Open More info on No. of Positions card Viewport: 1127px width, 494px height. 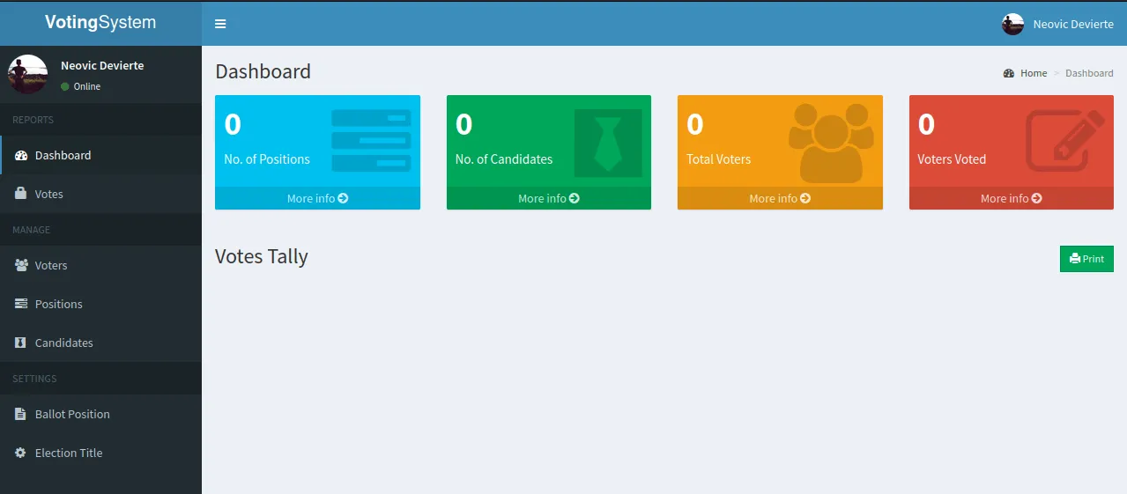pos(317,198)
